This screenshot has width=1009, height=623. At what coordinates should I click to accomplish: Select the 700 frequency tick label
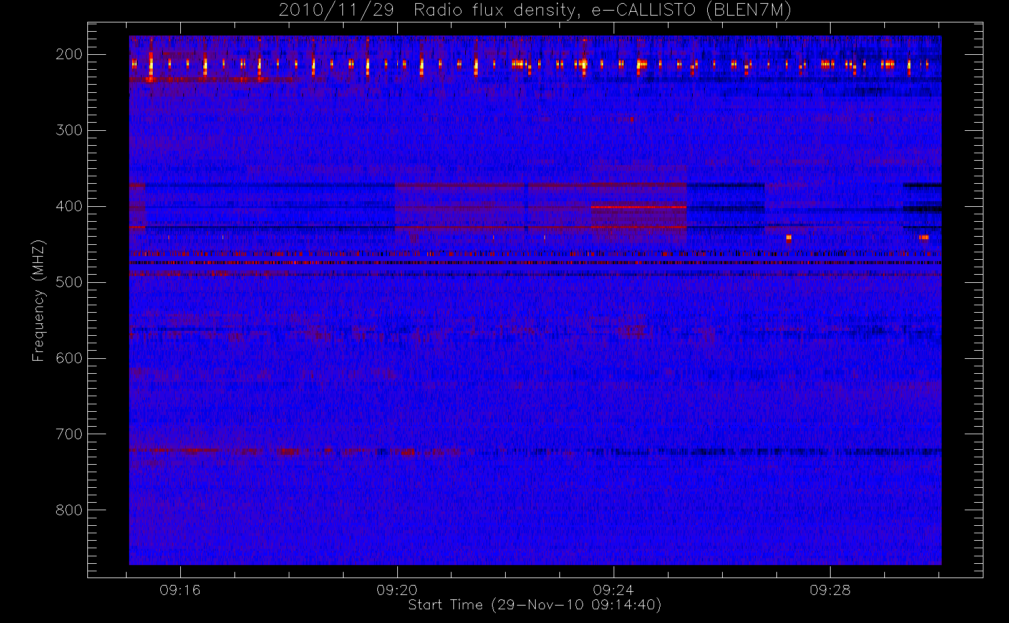pyautogui.click(x=69, y=434)
